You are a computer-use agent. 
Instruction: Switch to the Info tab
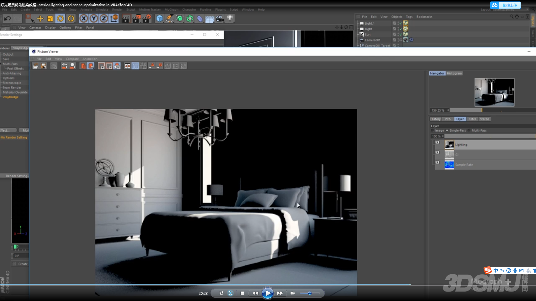click(447, 119)
